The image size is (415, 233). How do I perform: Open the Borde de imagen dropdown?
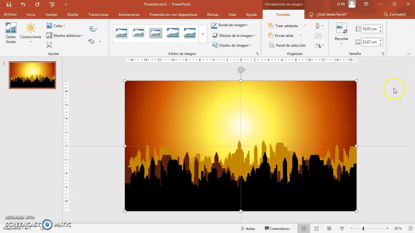pyautogui.click(x=230, y=25)
